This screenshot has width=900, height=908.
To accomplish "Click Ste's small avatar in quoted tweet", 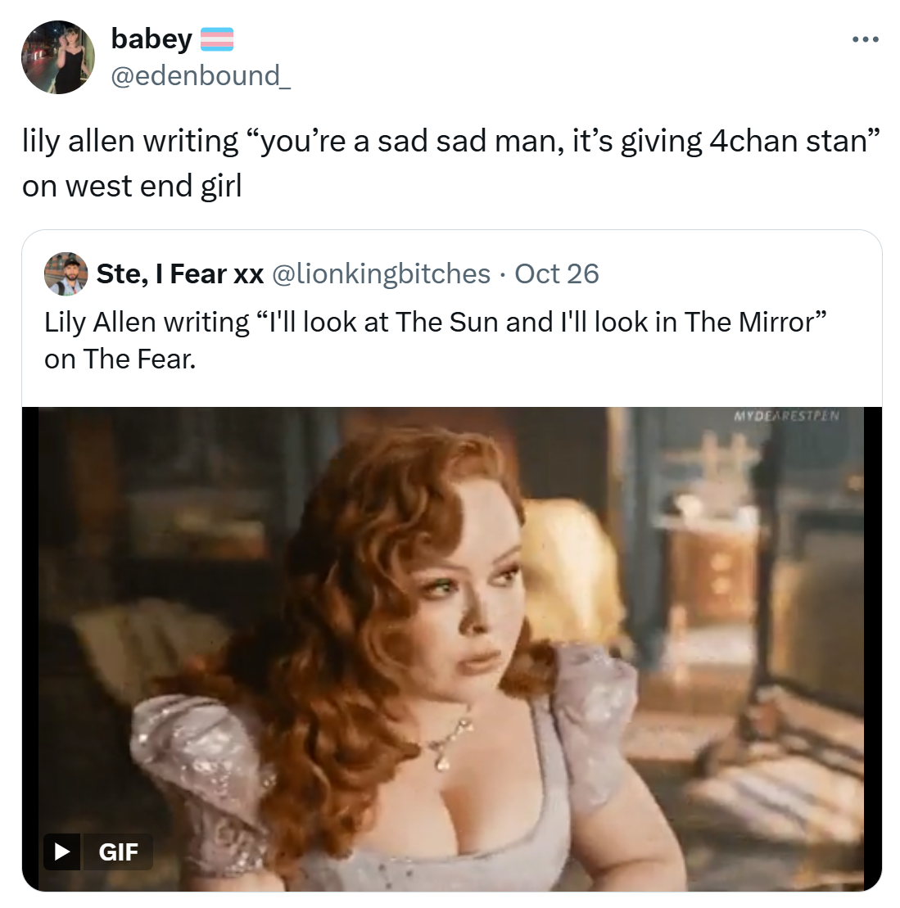I will tap(66, 273).
